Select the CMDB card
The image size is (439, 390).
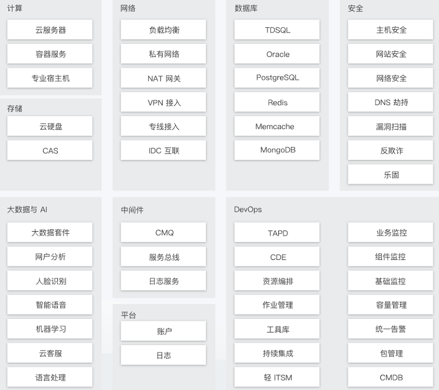pos(390,377)
